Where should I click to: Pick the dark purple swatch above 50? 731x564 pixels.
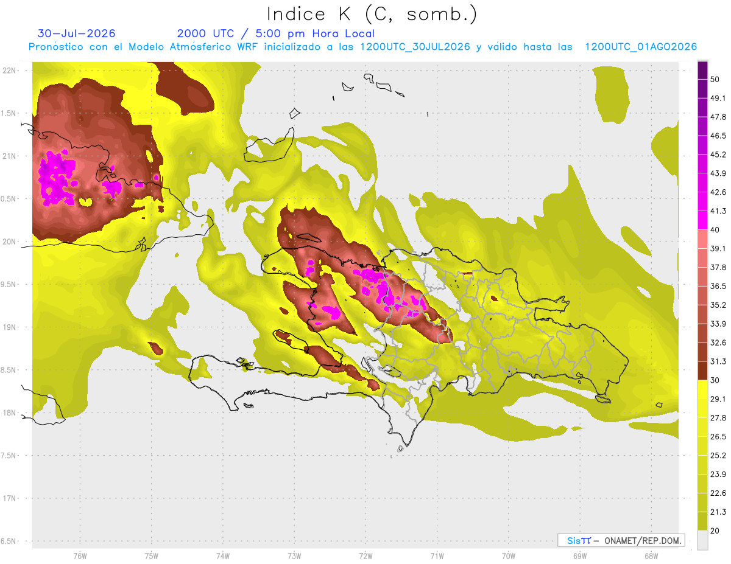click(702, 70)
